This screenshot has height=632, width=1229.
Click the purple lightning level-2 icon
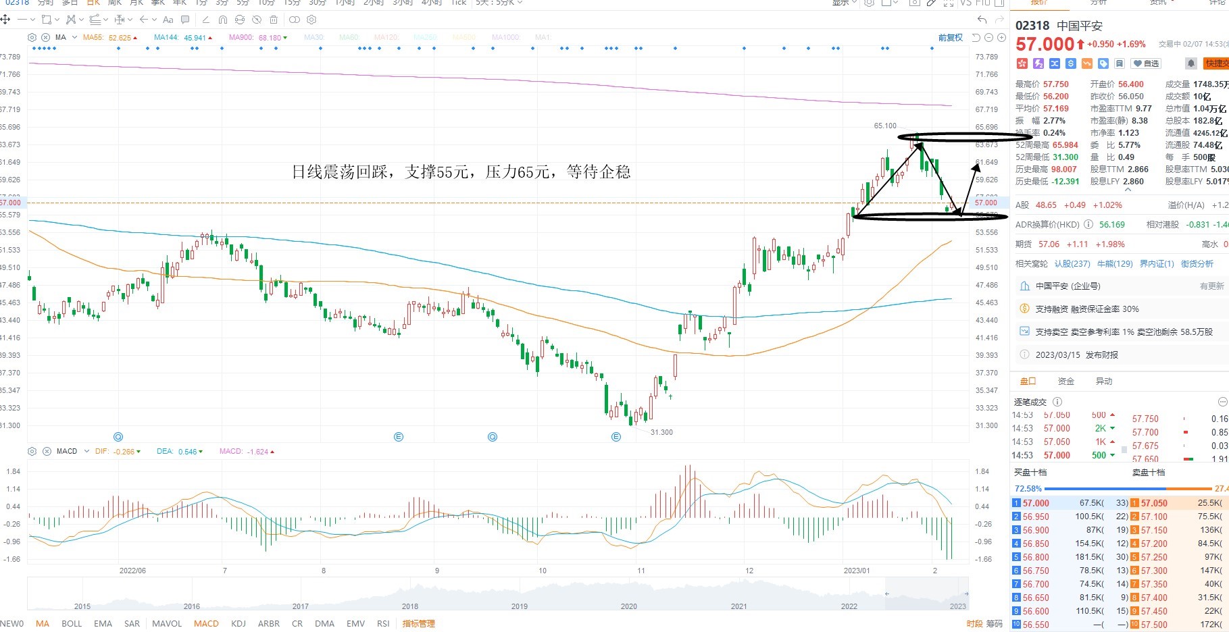click(1038, 63)
